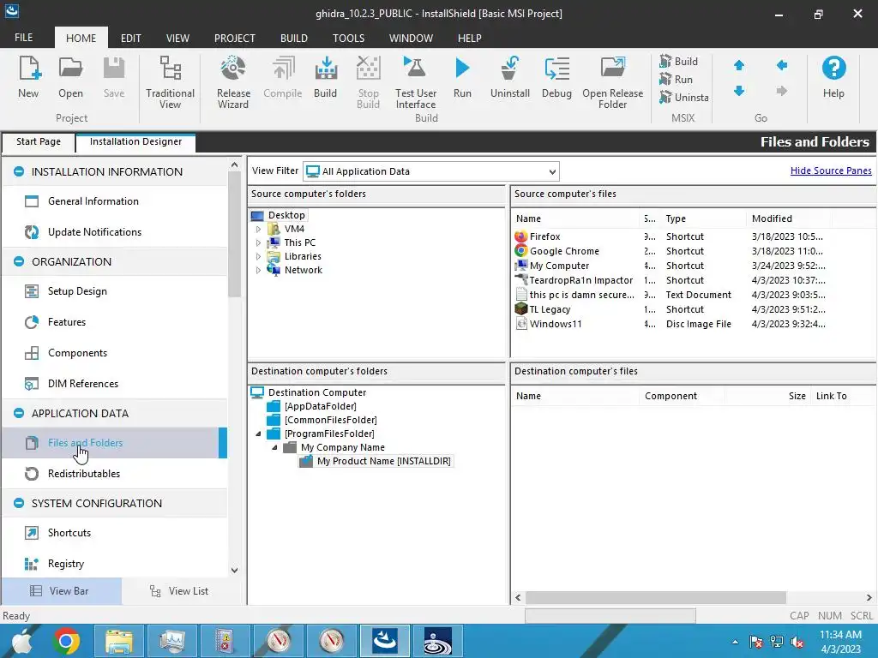This screenshot has width=878, height=658.
Task: Open Help from the ribbon
Action: click(x=833, y=77)
